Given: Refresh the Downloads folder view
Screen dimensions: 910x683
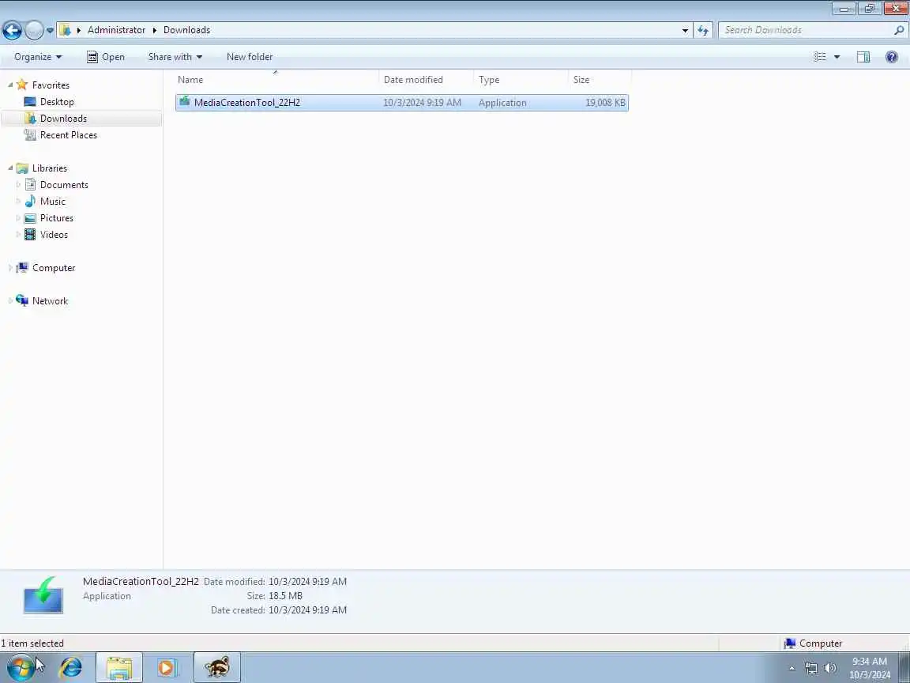Looking at the screenshot, I should click(x=703, y=30).
